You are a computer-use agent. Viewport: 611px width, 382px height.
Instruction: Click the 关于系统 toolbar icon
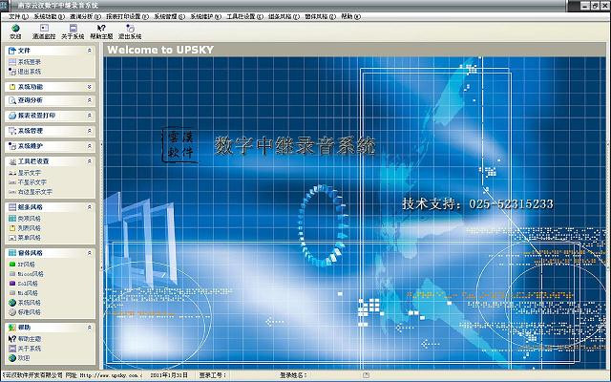click(72, 32)
